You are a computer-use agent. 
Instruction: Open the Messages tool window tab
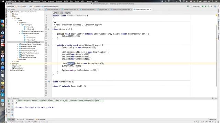pyautogui.click(x=41, y=119)
